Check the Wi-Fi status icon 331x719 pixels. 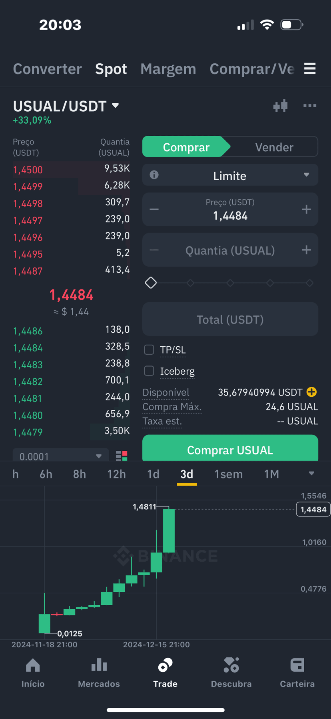pos(267,25)
